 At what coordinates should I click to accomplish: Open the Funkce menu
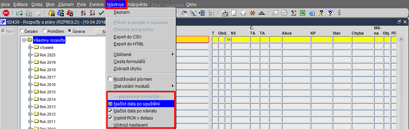pyautogui.click(x=97, y=5)
